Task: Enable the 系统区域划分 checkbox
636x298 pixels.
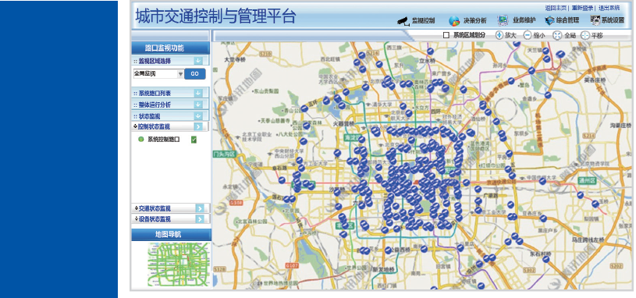Action: coord(446,36)
